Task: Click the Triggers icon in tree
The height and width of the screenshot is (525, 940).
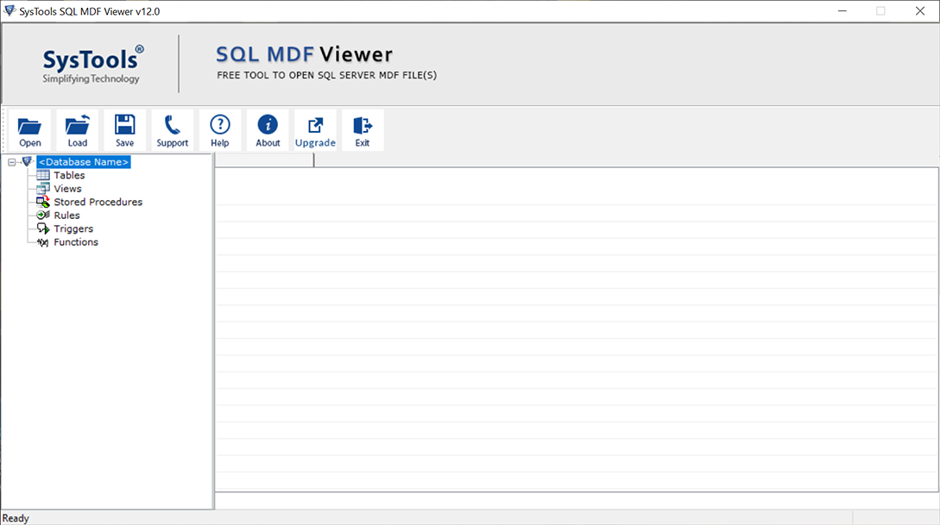Action: click(43, 228)
